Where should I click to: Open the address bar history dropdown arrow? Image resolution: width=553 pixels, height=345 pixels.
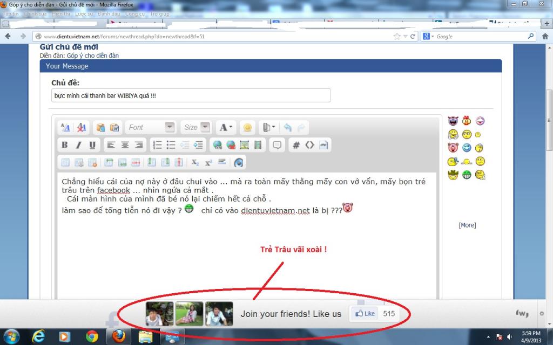(405, 36)
